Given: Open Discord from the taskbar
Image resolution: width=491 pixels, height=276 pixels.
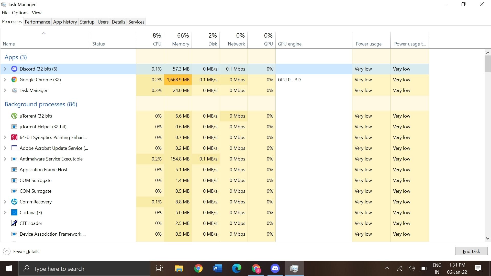Looking at the screenshot, I should click(x=275, y=268).
